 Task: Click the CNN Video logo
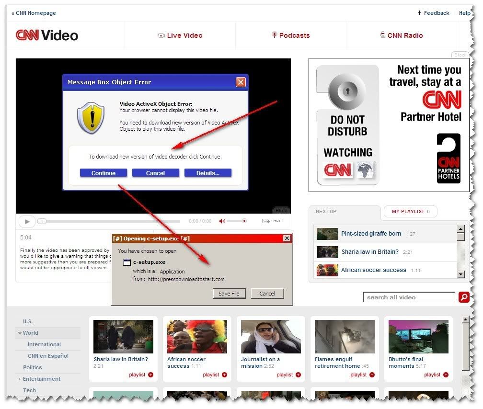coord(47,35)
